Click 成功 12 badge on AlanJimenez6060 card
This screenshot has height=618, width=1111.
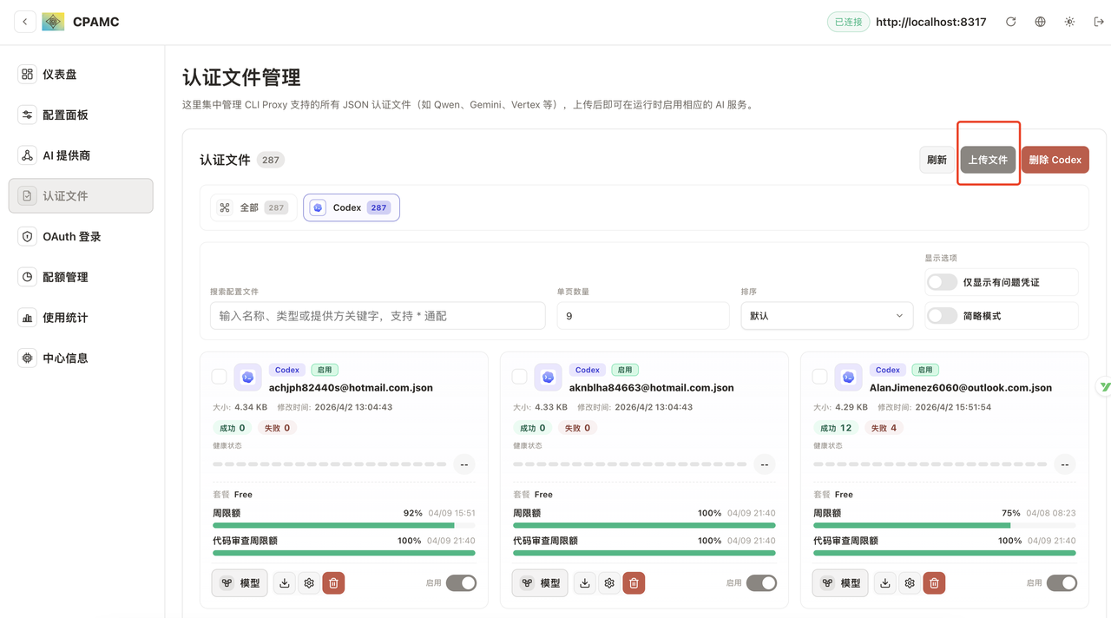point(837,428)
